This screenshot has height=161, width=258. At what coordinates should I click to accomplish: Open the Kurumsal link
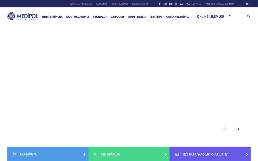point(102,4)
